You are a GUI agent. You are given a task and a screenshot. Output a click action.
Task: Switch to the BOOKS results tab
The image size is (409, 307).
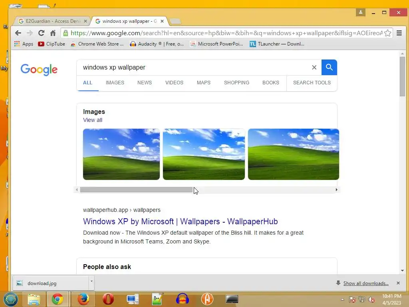271,83
